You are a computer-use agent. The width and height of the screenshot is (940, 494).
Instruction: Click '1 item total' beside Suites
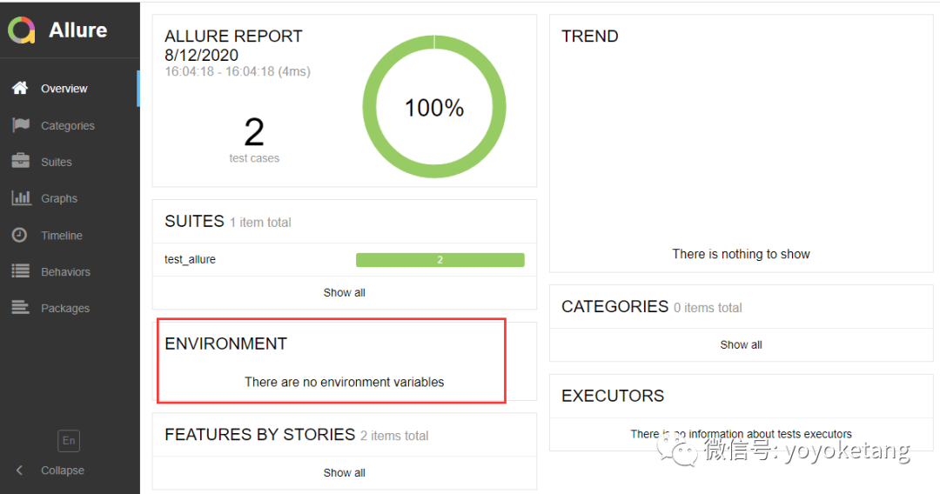tap(260, 223)
